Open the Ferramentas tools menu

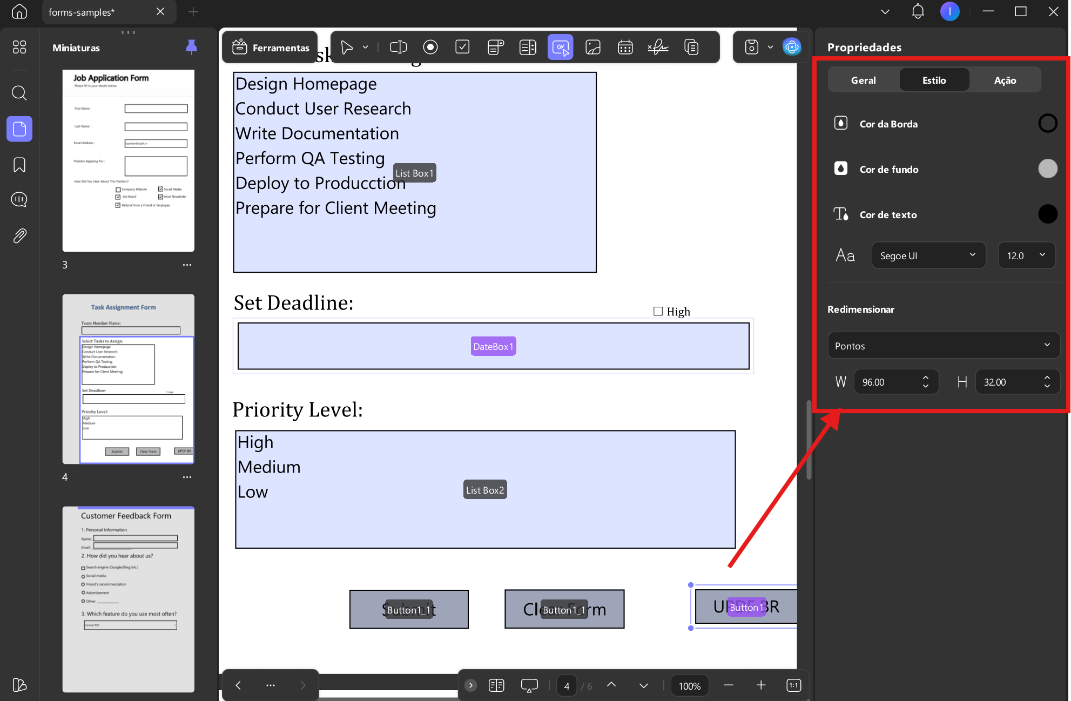271,48
